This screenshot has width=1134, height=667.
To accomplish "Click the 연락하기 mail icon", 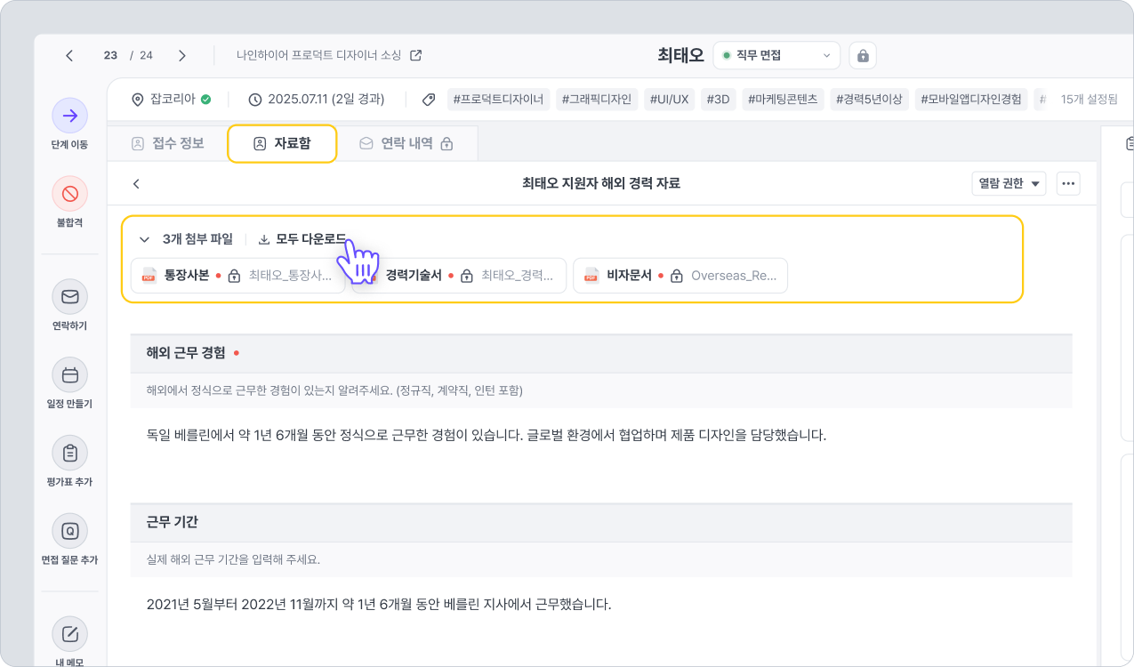I will point(69,297).
